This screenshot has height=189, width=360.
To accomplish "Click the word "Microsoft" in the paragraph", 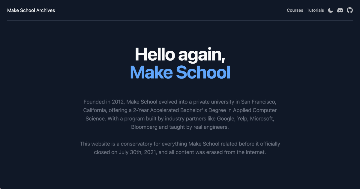I will pos(262,118).
